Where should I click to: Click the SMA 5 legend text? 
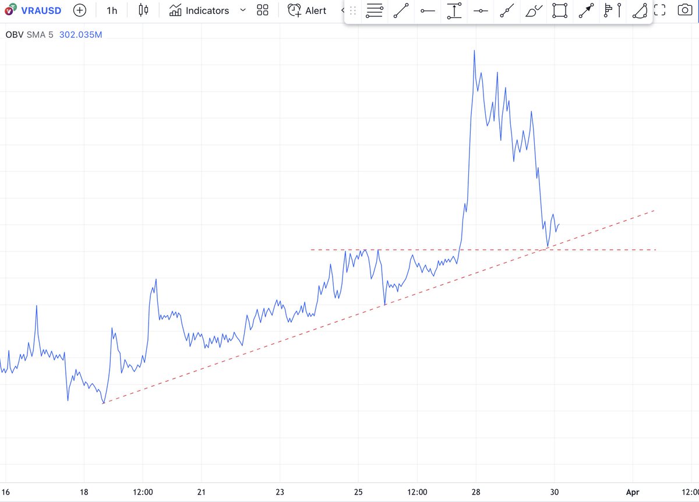(x=40, y=35)
